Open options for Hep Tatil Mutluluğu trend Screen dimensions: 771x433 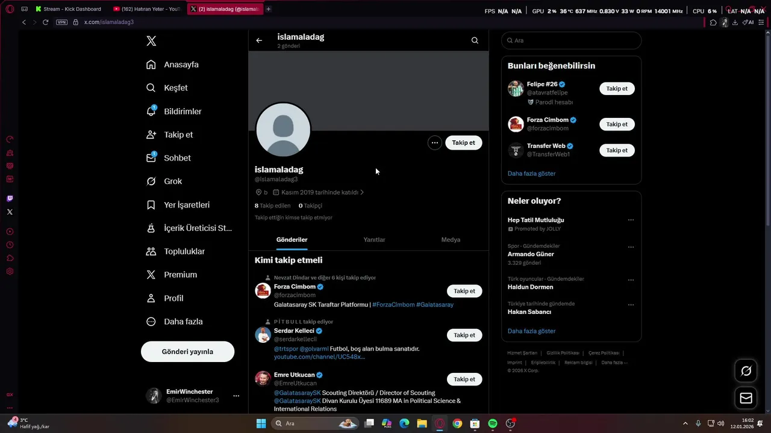(631, 220)
